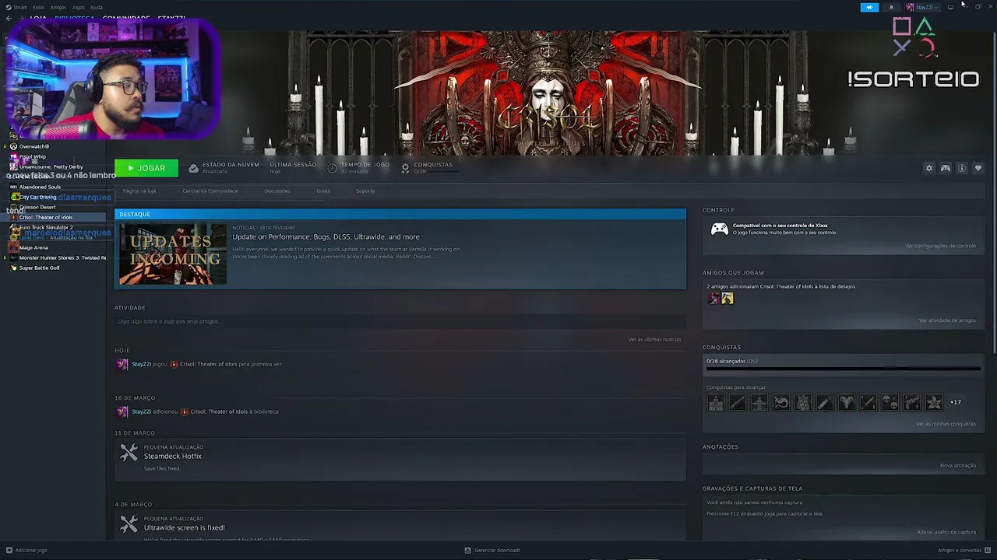Click the yellow friend avatar in wishlist row
This screenshot has height=560, width=997.
727,298
